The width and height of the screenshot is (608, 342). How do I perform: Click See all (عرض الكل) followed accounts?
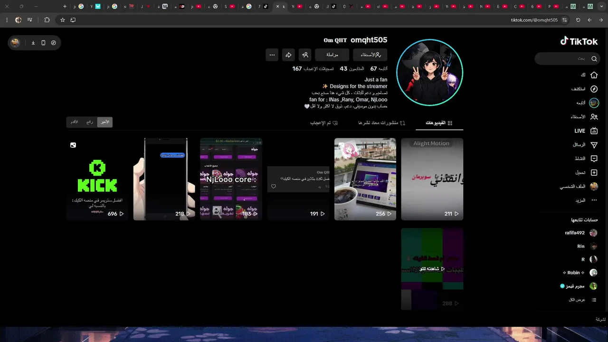click(x=583, y=300)
